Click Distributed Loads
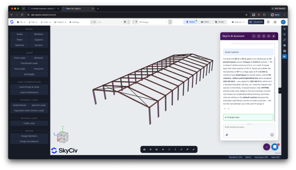The height and width of the screenshot is (170, 296). [29, 63]
